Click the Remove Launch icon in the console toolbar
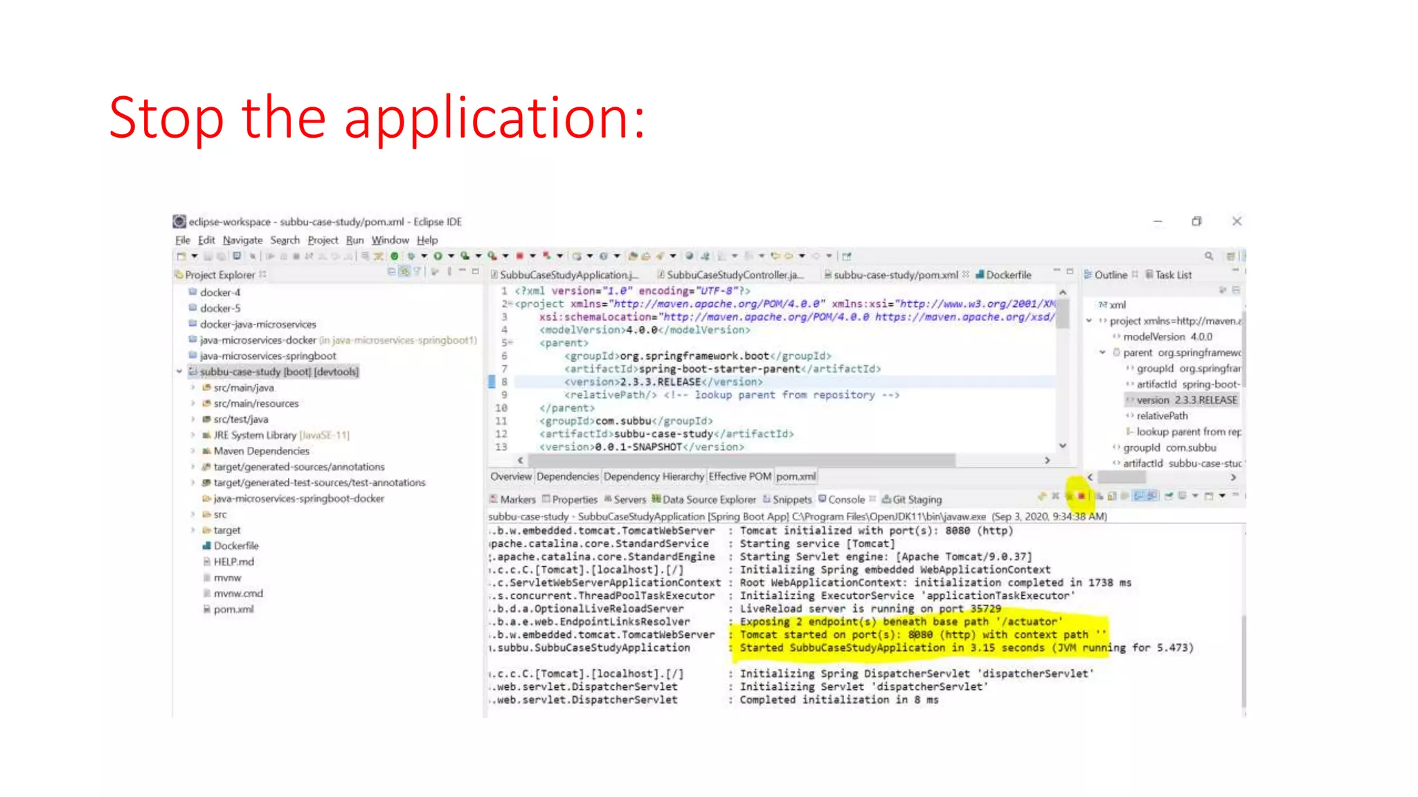1418x797 pixels. (x=1055, y=496)
